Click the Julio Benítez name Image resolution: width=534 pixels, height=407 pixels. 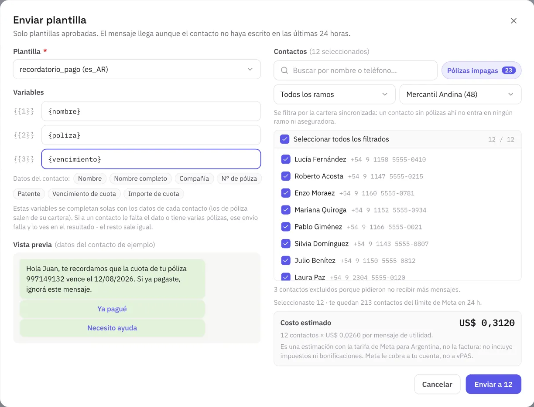pyautogui.click(x=315, y=260)
